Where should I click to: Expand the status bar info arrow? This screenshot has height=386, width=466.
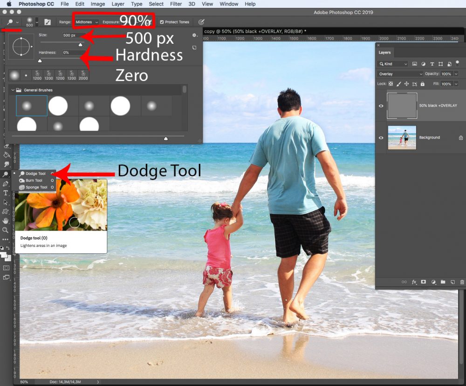tap(98, 382)
